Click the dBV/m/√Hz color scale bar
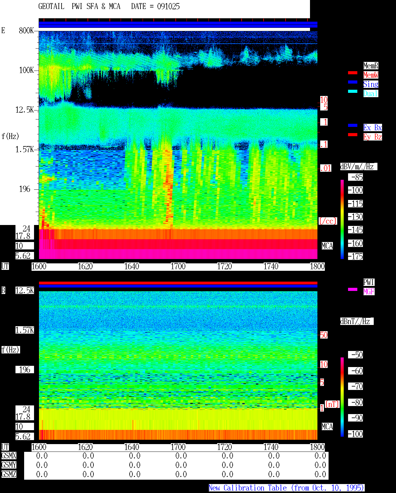The image size is (396, 493). tap(342, 219)
